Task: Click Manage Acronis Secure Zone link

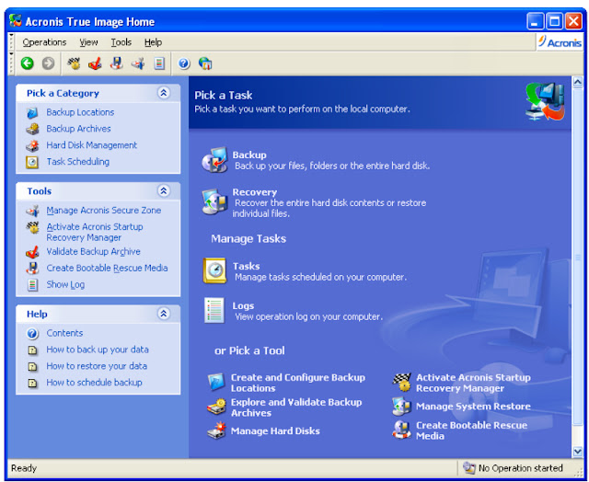Action: pyautogui.click(x=104, y=211)
